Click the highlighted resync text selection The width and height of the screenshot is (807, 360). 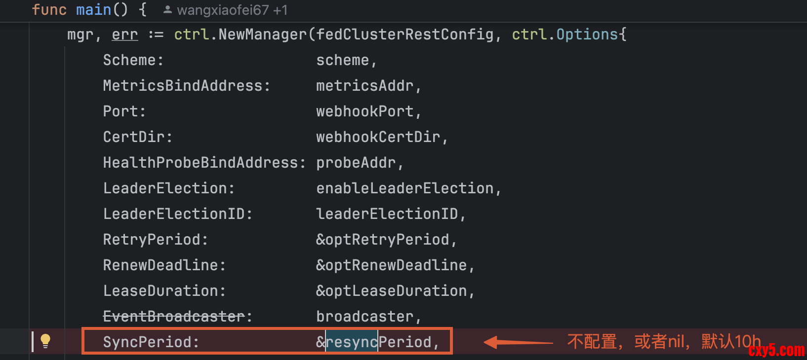352,342
